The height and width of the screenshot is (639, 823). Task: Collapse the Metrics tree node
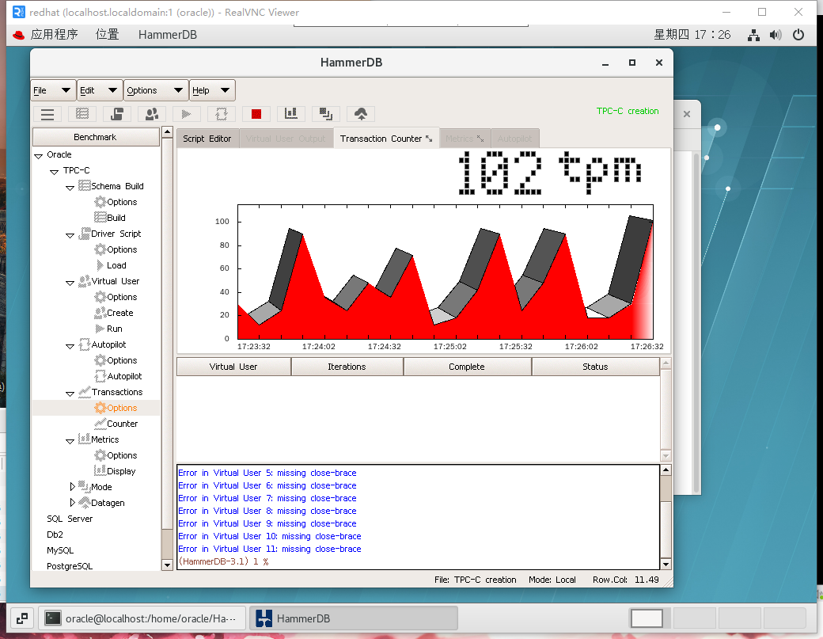click(x=70, y=440)
